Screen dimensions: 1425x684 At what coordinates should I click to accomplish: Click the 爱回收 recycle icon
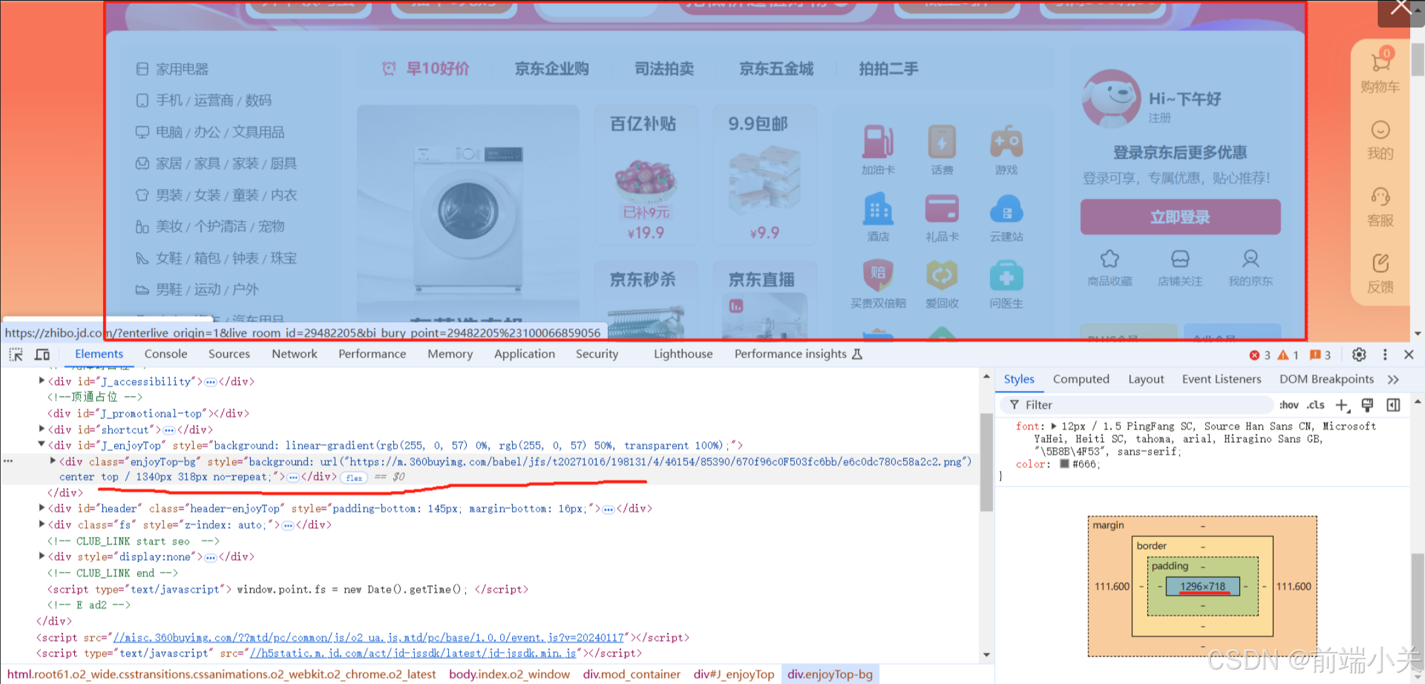(942, 275)
